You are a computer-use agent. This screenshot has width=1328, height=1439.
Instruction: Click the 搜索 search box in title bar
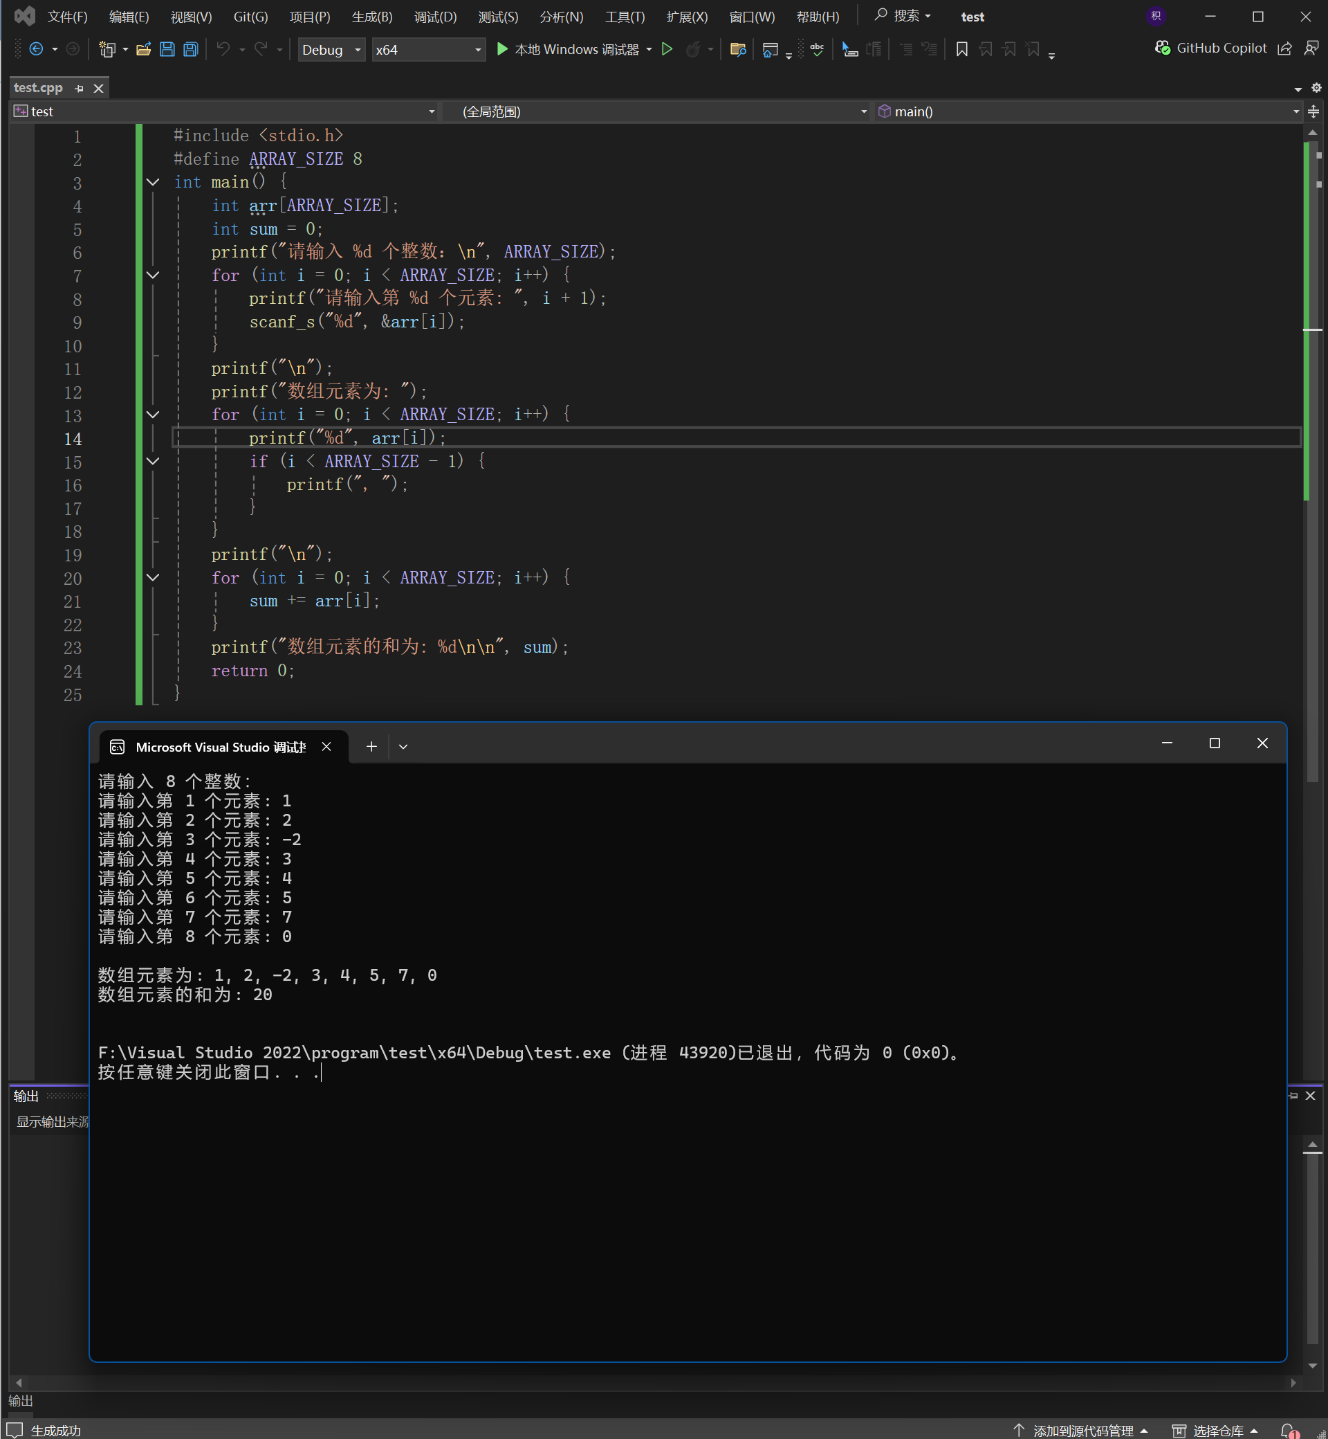903,16
